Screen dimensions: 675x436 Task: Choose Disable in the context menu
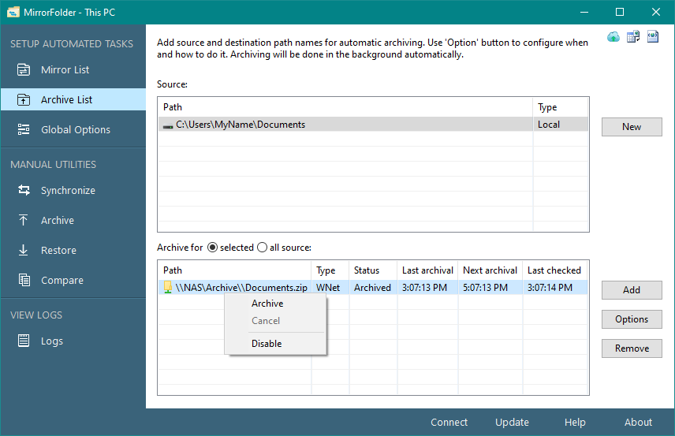click(275, 344)
